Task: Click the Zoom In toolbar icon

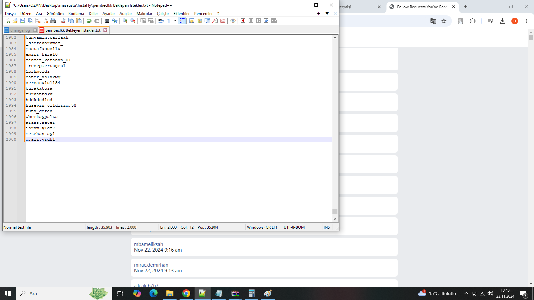Action: click(x=125, y=21)
